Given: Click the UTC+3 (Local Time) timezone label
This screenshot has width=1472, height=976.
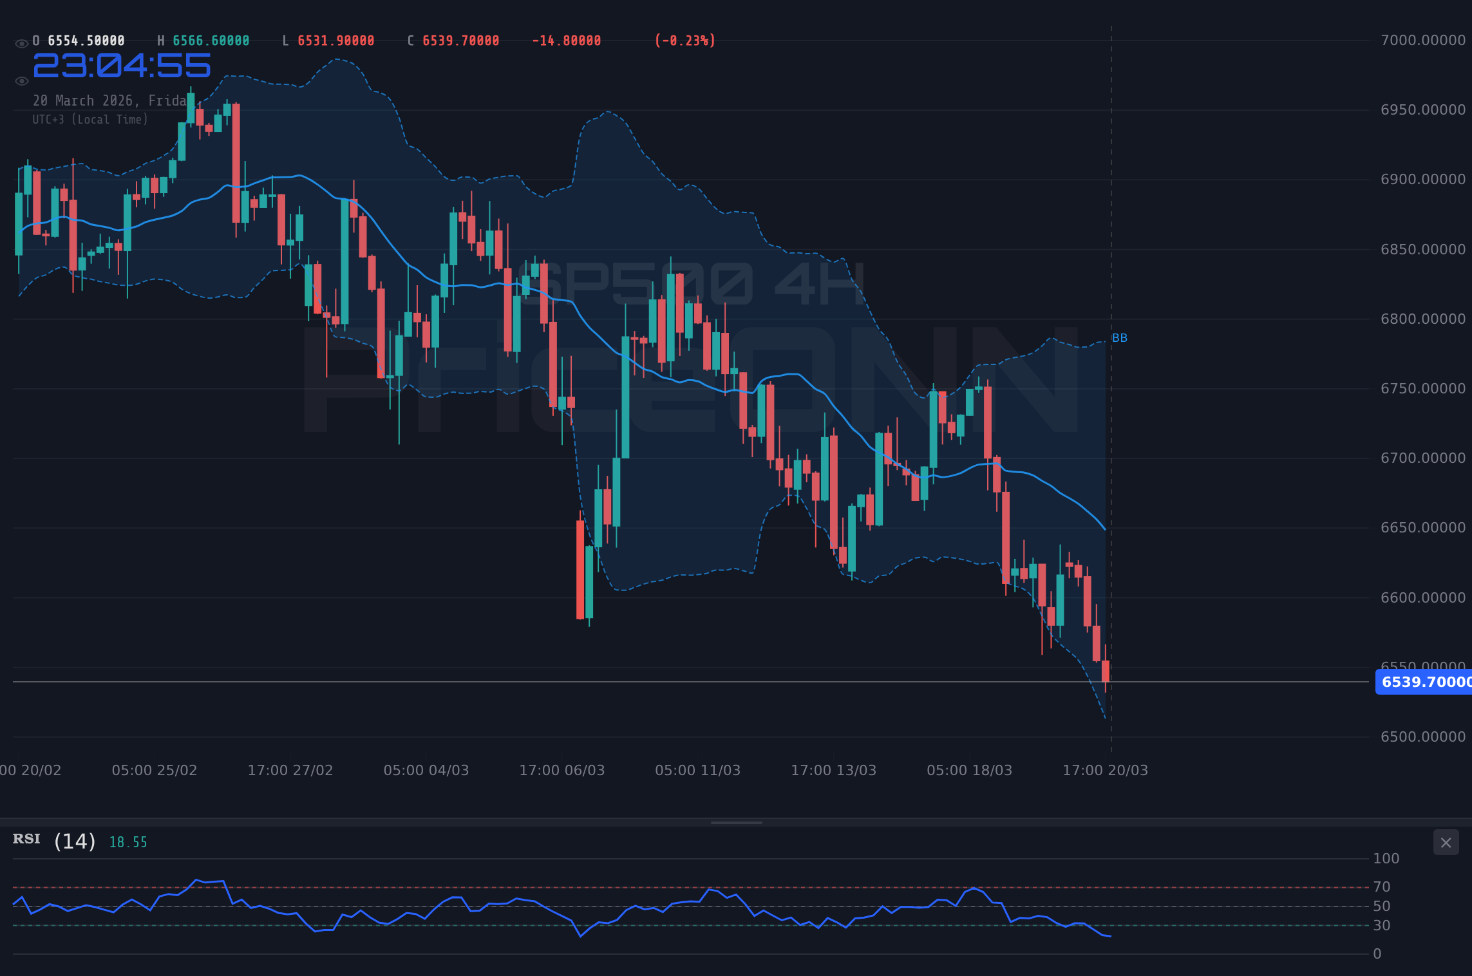Looking at the screenshot, I should pyautogui.click(x=90, y=119).
